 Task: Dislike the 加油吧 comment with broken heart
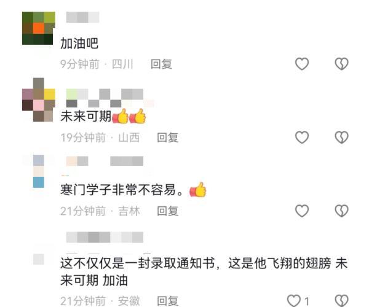click(341, 64)
